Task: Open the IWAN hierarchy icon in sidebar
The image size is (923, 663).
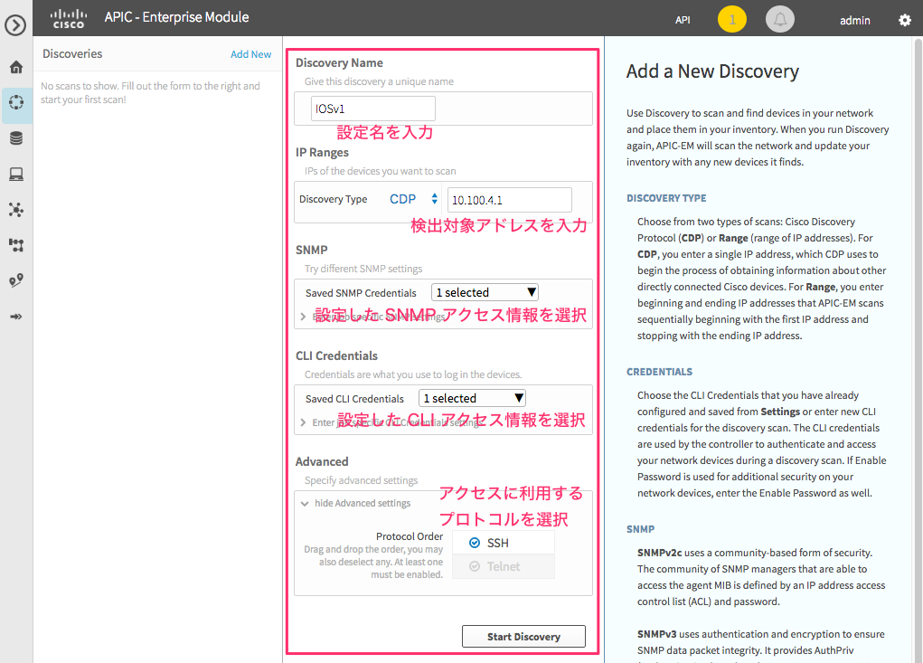Action: 16,245
